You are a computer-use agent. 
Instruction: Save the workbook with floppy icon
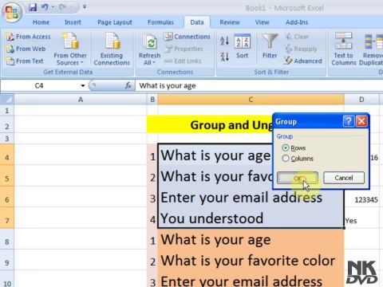(33, 7)
